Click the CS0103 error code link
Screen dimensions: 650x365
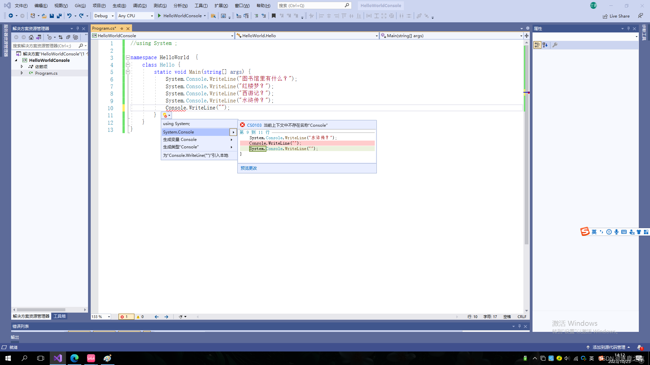[254, 125]
